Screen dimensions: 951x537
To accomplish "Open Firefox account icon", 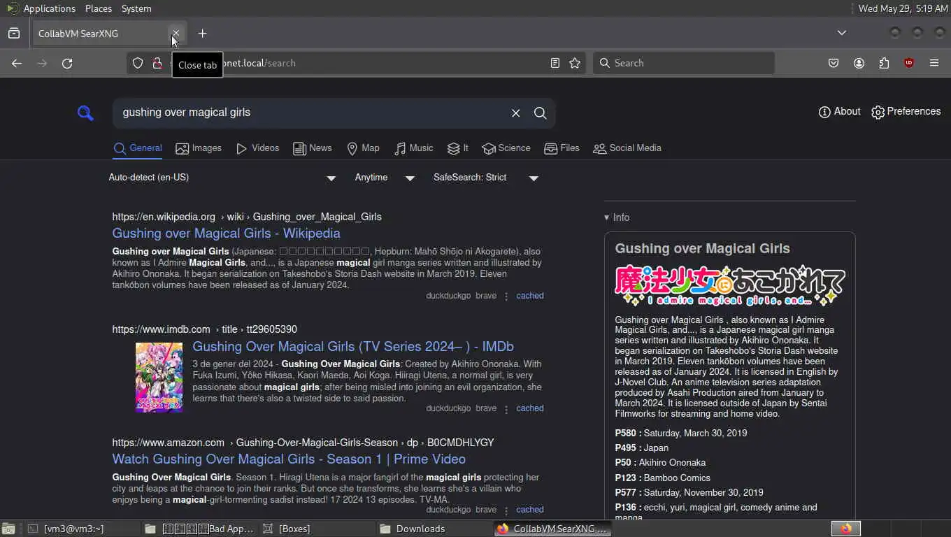I will pos(859,63).
